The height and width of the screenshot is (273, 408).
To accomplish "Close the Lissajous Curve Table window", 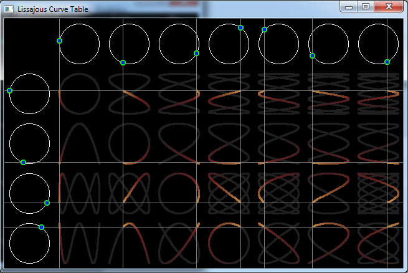I will (x=390, y=7).
